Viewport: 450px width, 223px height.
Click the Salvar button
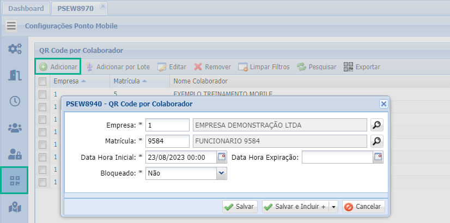pos(240,207)
